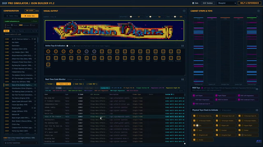263x147 pixels.
Task: Adjust the Gap slider
Action: click(153, 17)
